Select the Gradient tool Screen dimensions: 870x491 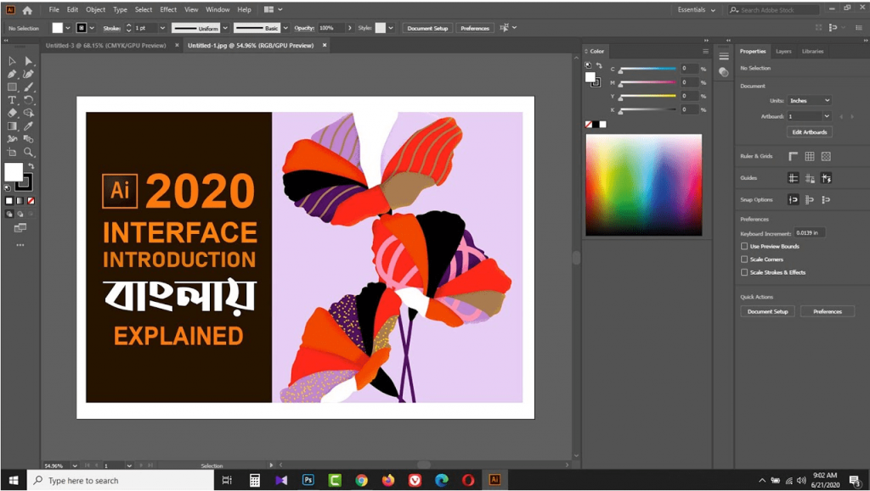[12, 126]
